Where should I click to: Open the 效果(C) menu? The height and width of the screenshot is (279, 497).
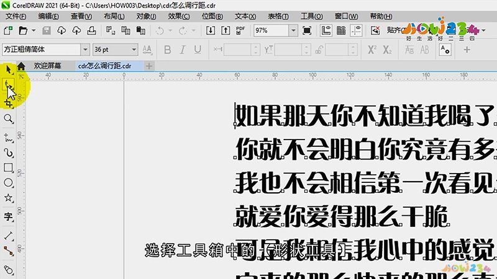[179, 16]
